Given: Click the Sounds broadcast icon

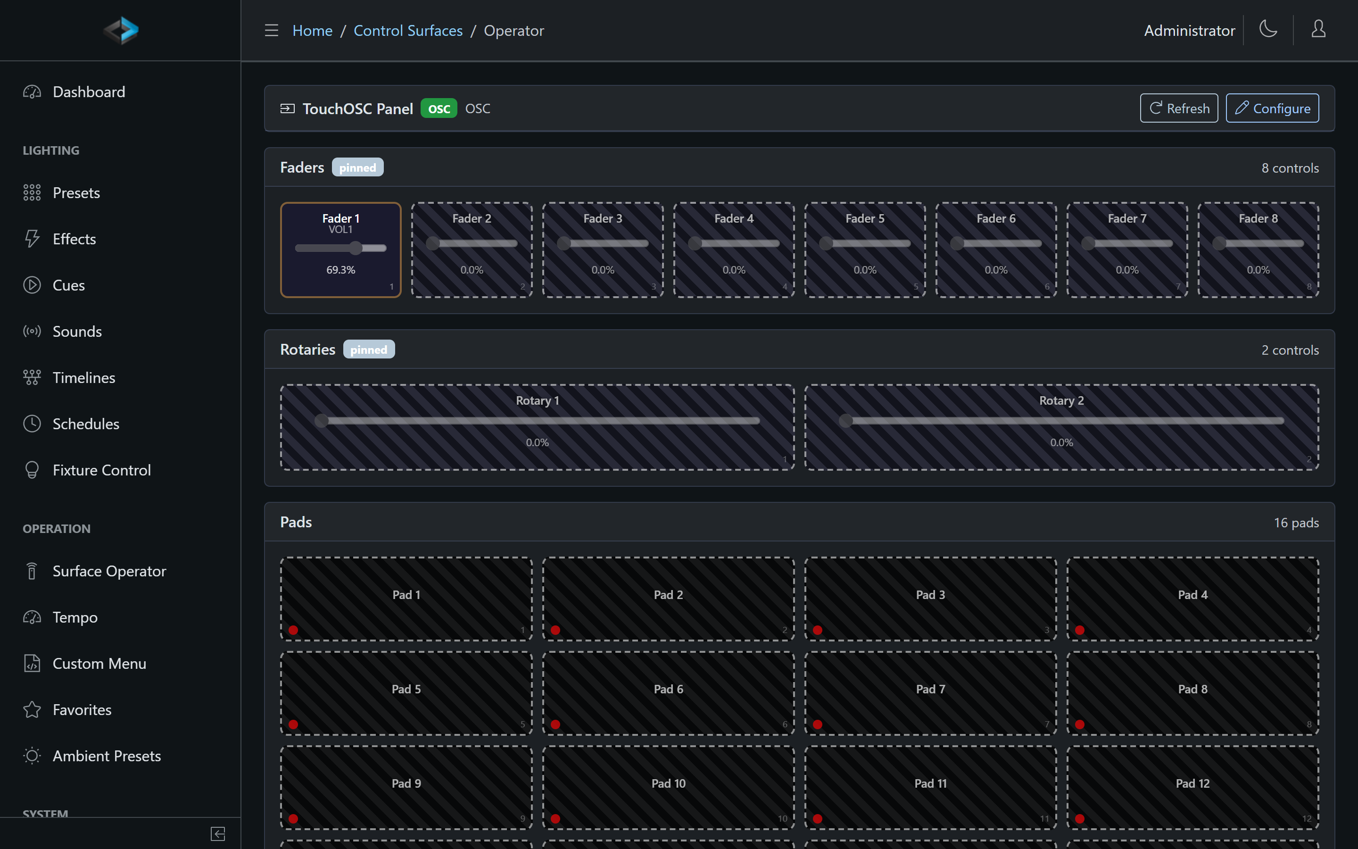Looking at the screenshot, I should pos(32,331).
